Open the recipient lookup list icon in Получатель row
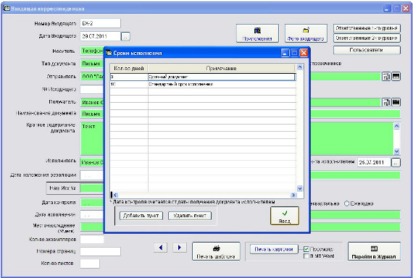 click(x=386, y=102)
